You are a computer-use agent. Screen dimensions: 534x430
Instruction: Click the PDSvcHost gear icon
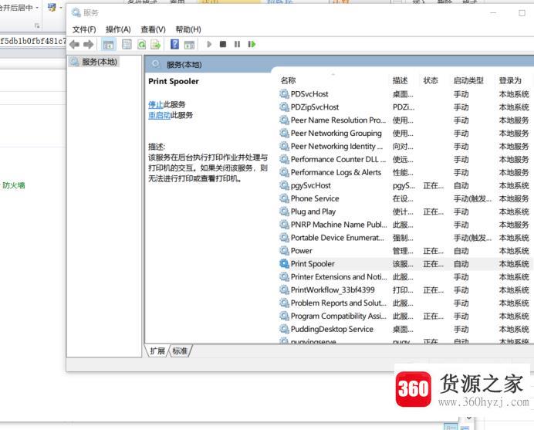coord(284,94)
